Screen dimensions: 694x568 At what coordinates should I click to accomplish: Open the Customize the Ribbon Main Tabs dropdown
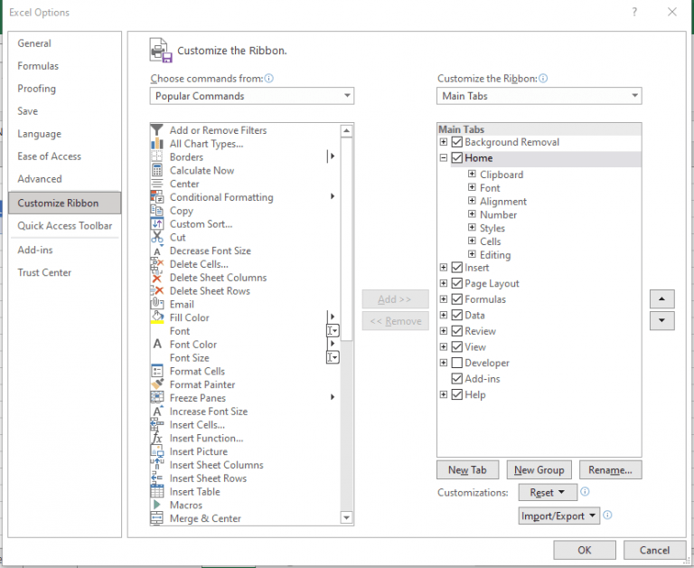[x=539, y=96]
